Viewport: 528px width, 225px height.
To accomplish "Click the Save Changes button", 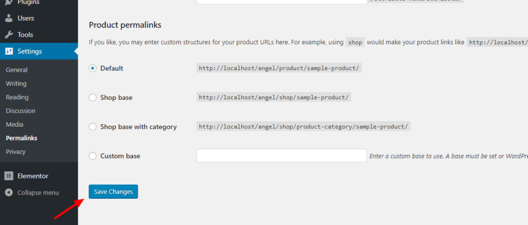I will (113, 192).
